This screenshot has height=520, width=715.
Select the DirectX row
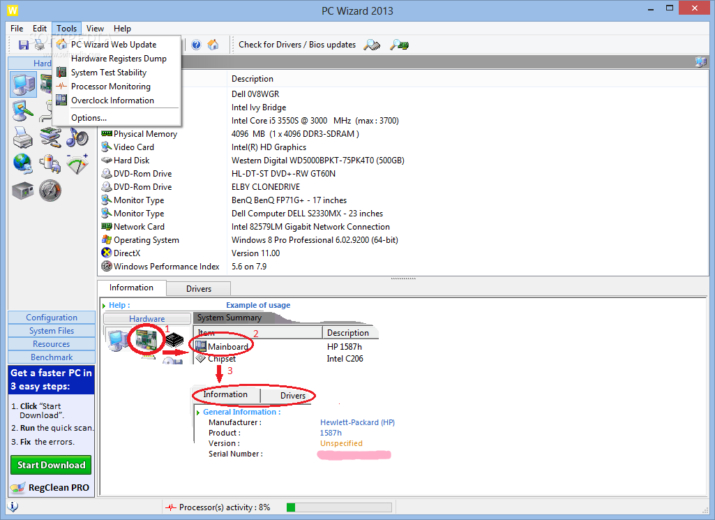pos(403,253)
